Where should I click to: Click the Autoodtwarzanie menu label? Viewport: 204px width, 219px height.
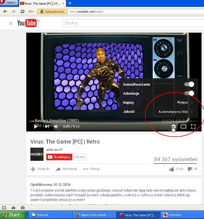click(137, 84)
